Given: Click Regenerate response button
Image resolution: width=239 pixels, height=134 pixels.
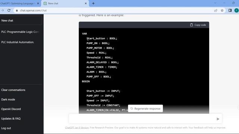Looking at the screenshot, I should 145,108.
